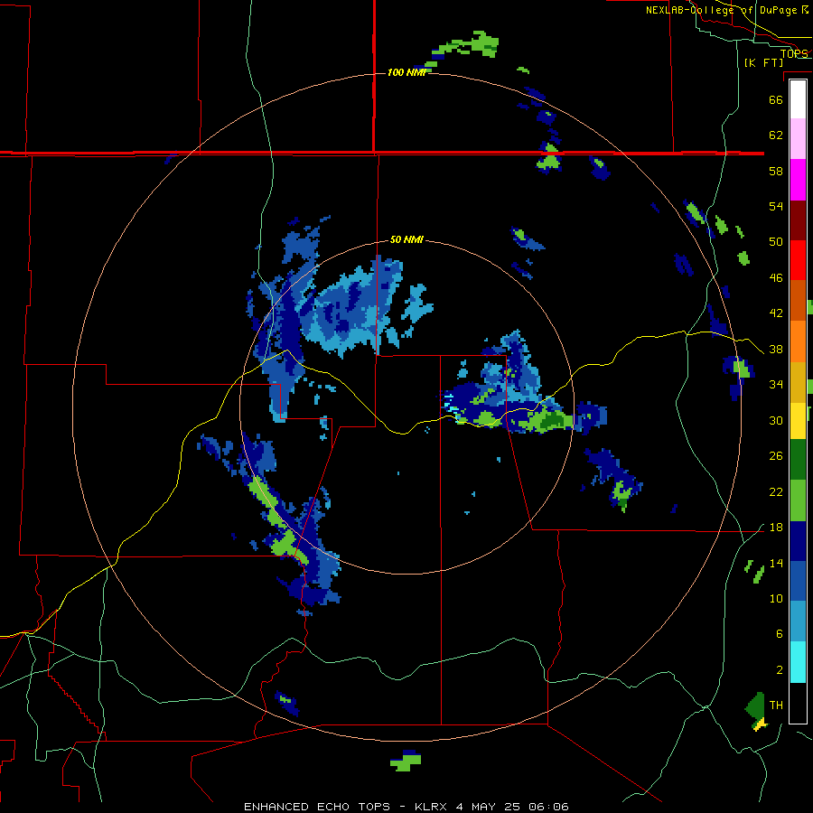This screenshot has height=813, width=813.
Task: Select the black TH swatch at legend bottom
Action: tap(798, 703)
